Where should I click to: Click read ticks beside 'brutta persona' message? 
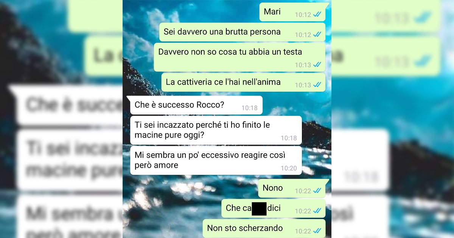(317, 35)
